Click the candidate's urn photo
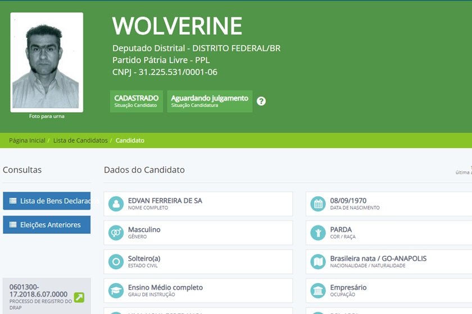The width and height of the screenshot is (472, 314). click(x=47, y=62)
